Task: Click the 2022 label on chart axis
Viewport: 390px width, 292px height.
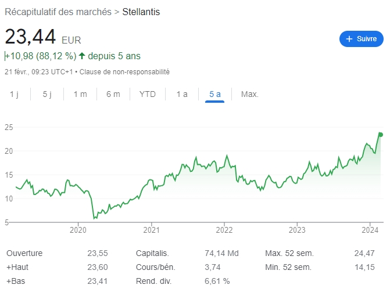Action: tap(224, 230)
